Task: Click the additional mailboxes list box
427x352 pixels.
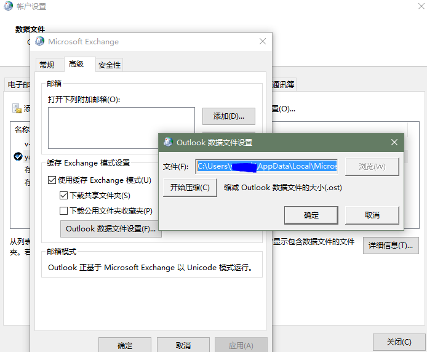Action: 121,128
